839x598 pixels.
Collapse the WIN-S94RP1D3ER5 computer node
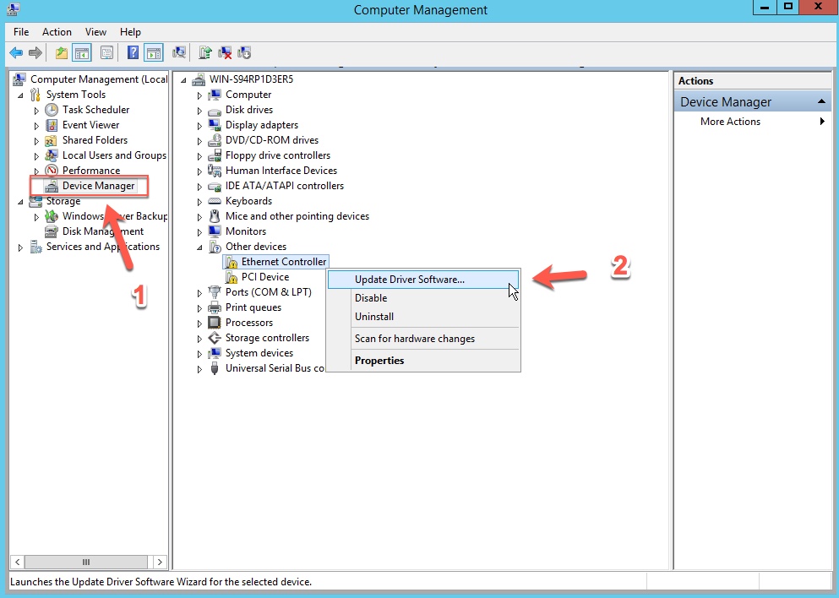coord(183,80)
